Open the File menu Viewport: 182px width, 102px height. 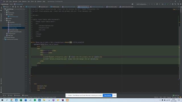pyautogui.click(x=4, y=1)
